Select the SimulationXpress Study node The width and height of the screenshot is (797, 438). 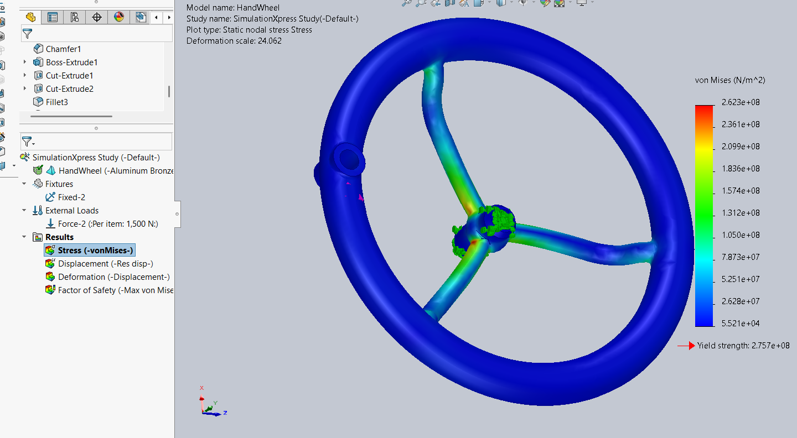click(x=96, y=158)
